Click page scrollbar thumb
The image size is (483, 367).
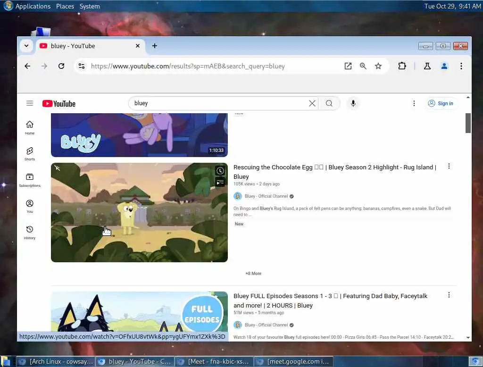tap(468, 123)
